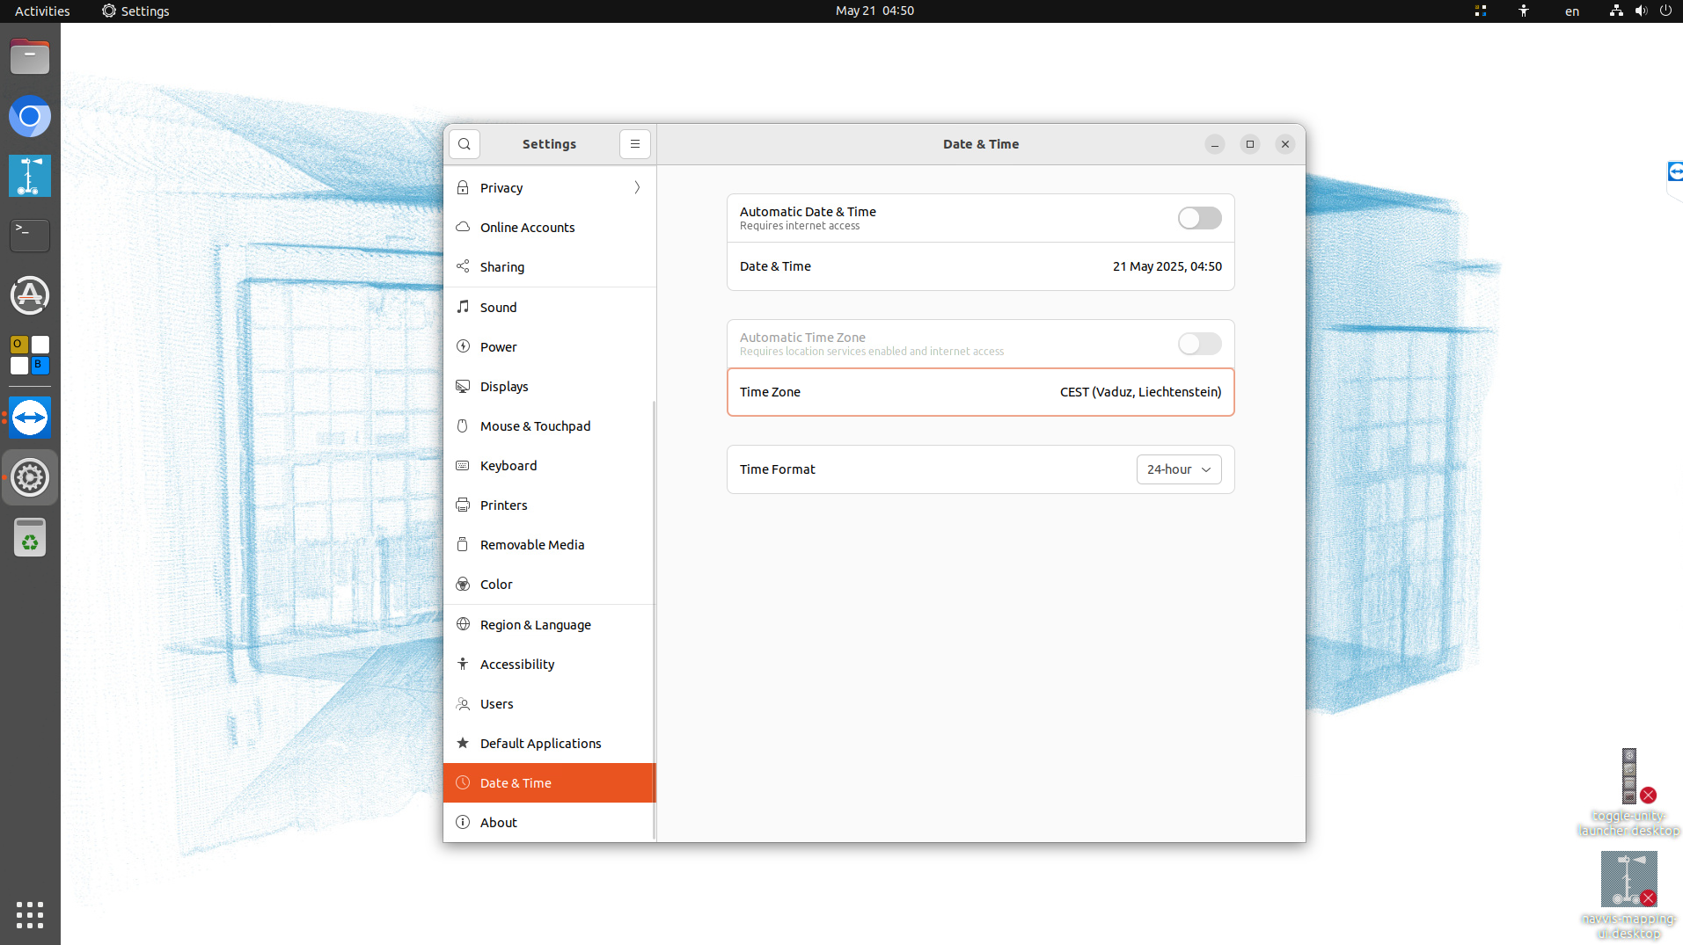1683x945 pixels.
Task: Open the en keyboard layout menu
Action: (x=1572, y=11)
